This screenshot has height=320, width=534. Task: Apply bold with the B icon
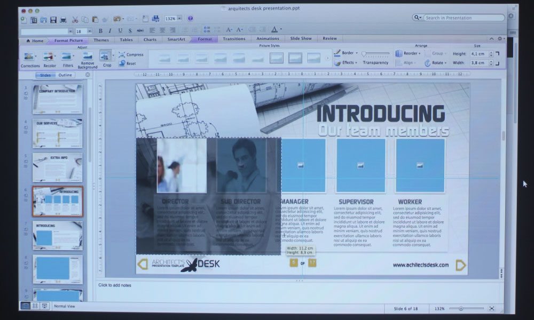[x=100, y=31]
